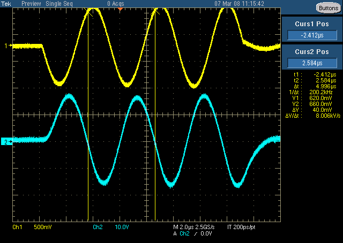Image resolution: width=343 pixels, height=243 pixels.
Task: Click the Tek logo label
Action: 6,4
